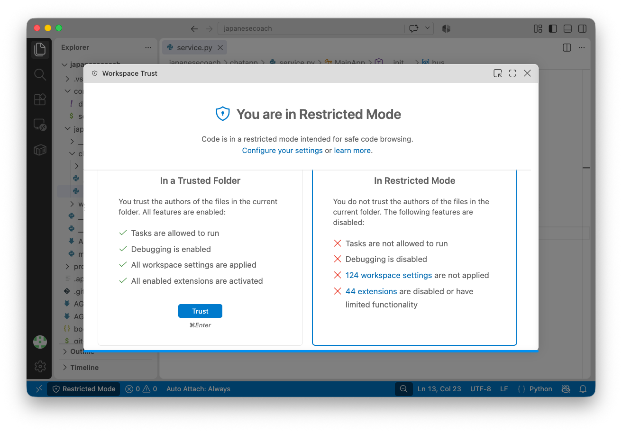Select the In Restricted Mode card

coord(414,258)
